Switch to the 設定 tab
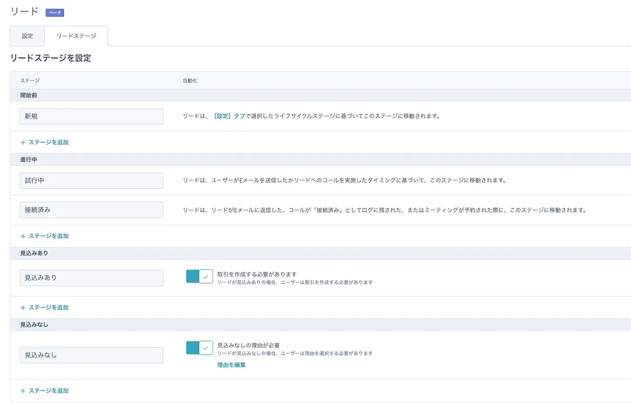631x411 pixels. pyautogui.click(x=27, y=36)
